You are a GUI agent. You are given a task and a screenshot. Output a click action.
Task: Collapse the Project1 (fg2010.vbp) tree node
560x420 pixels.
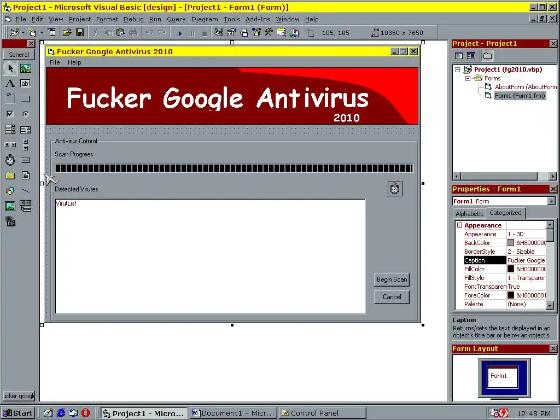458,69
